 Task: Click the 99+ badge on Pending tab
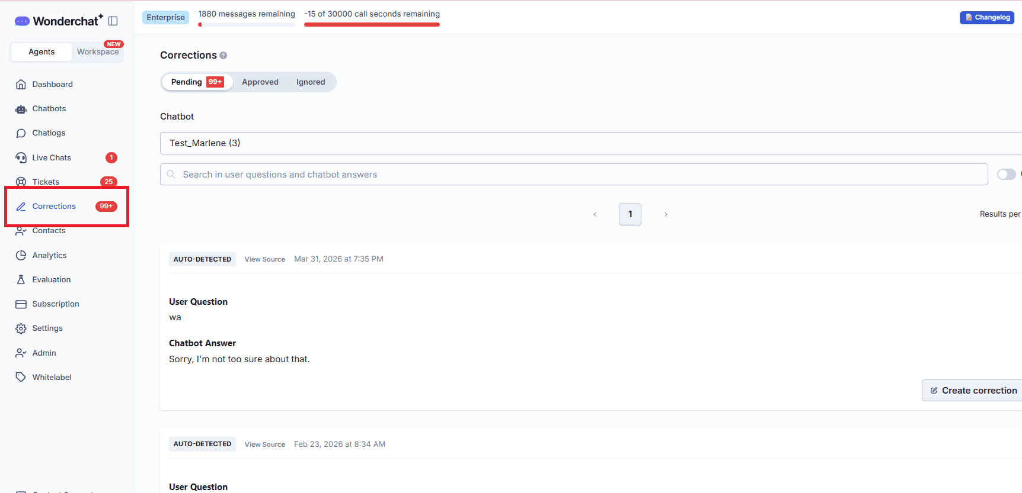215,82
